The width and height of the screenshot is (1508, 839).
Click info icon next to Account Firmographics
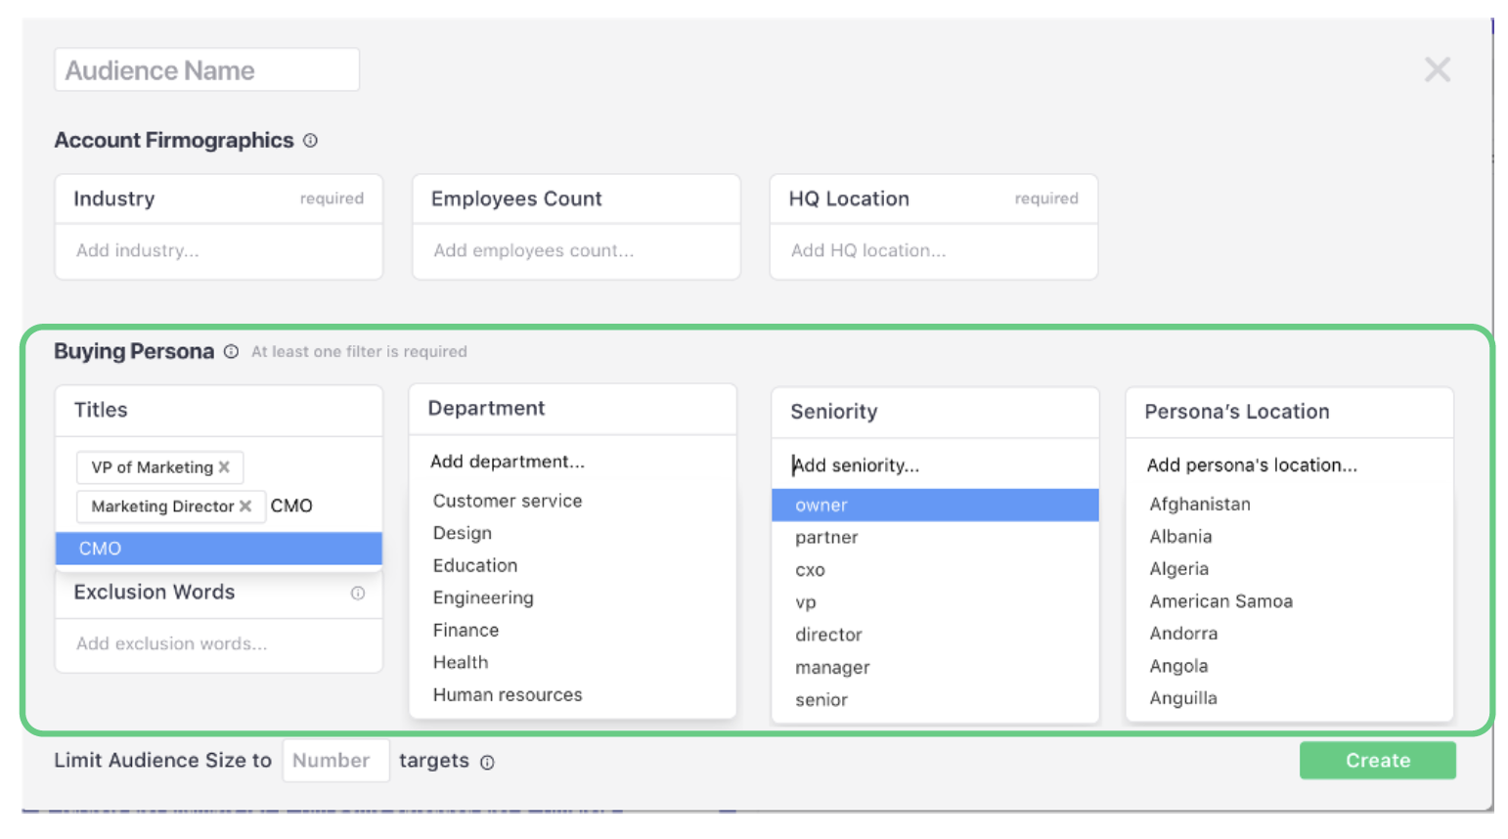[x=310, y=141]
